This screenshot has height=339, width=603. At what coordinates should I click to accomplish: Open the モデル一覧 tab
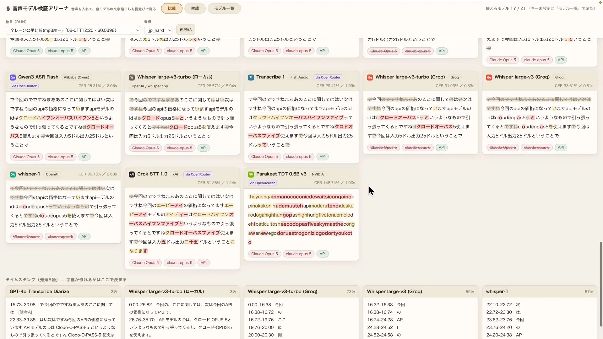point(224,8)
